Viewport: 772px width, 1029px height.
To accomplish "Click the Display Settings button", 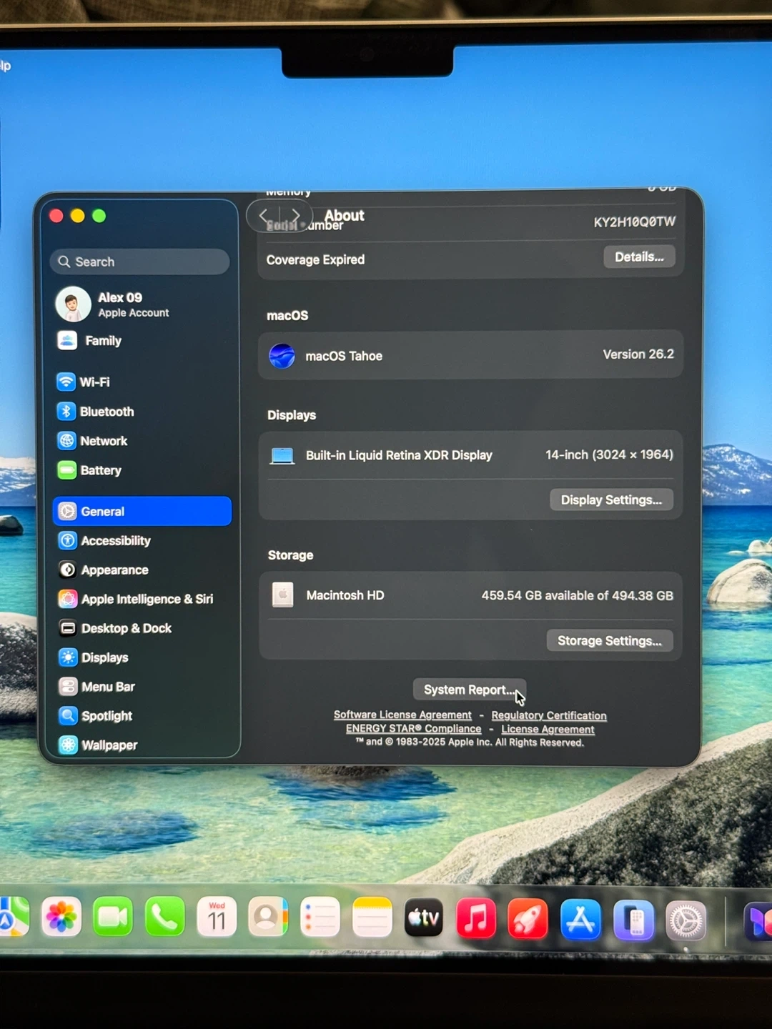I will click(611, 499).
